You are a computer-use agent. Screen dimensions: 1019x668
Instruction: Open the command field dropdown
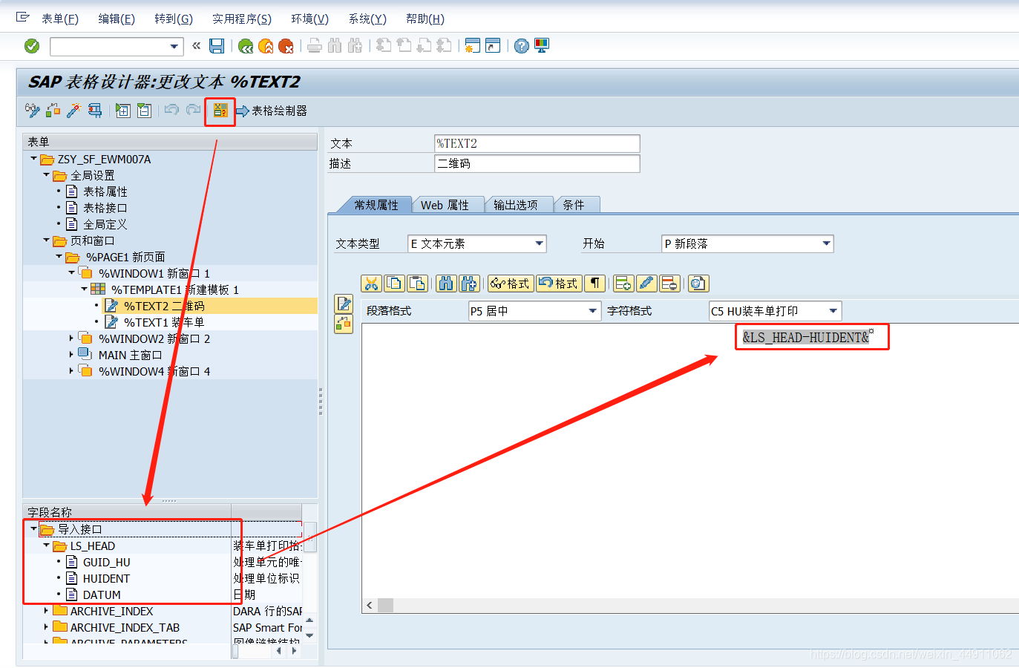click(174, 47)
